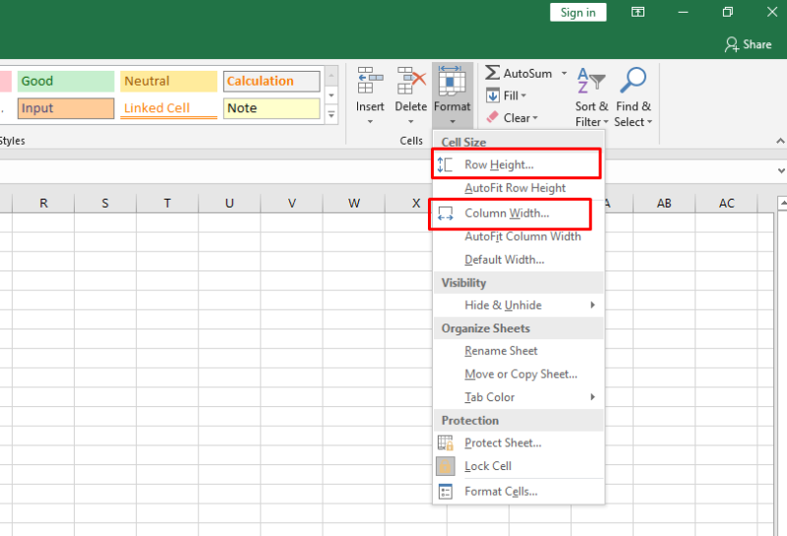Image resolution: width=787 pixels, height=536 pixels.
Task: Select column R header
Action: click(x=43, y=204)
